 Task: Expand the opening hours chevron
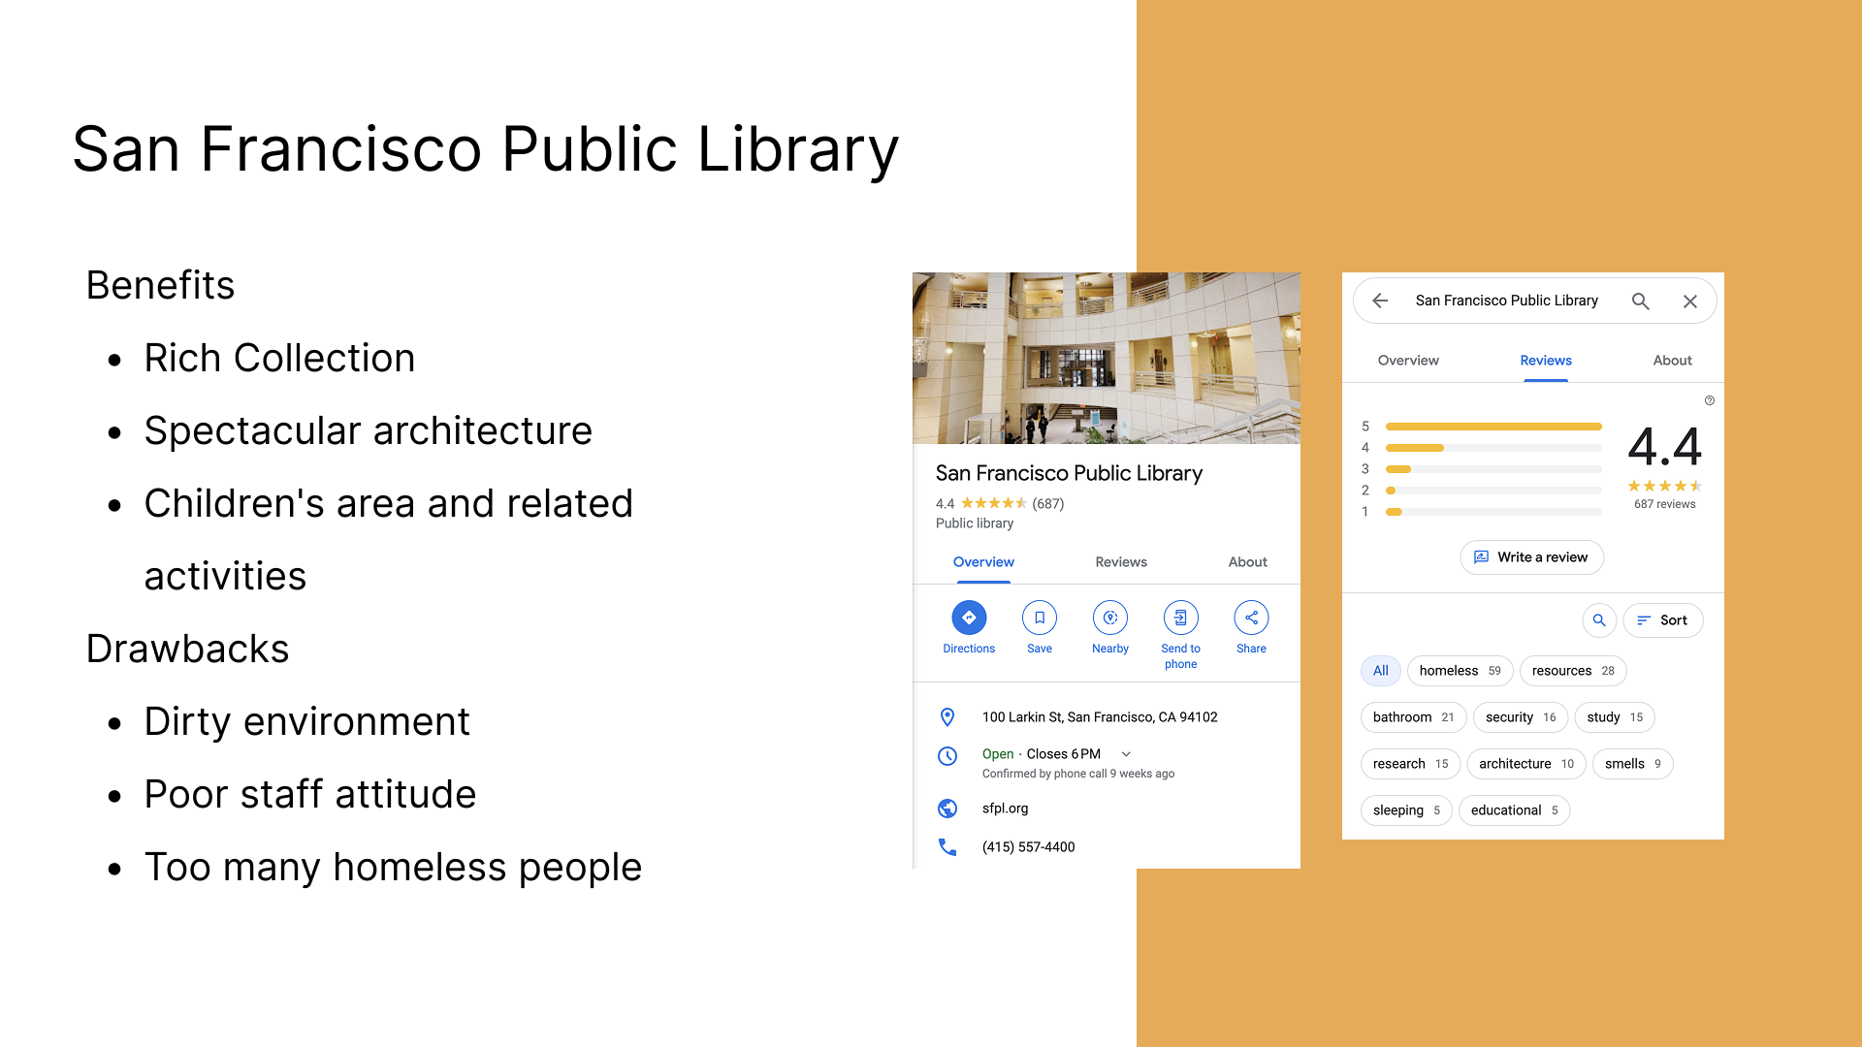pyautogui.click(x=1126, y=754)
